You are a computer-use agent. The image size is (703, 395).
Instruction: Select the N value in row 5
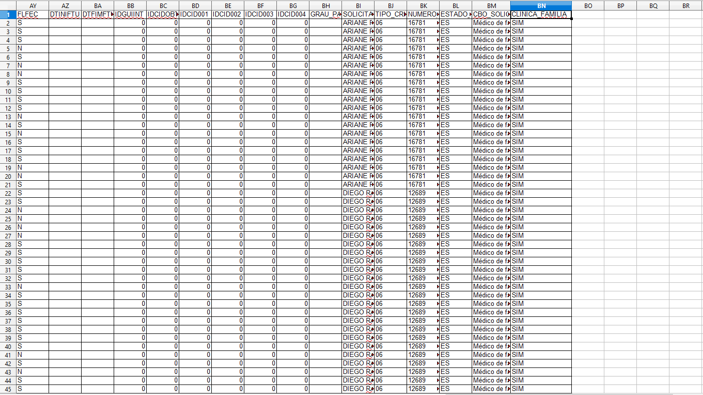click(x=33, y=49)
